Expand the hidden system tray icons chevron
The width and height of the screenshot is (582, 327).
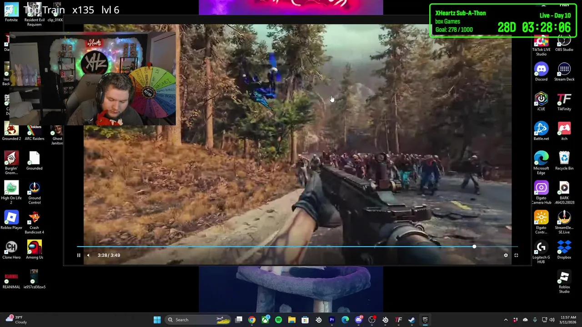click(506, 320)
